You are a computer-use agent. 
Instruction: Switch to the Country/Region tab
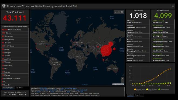click(8, 88)
